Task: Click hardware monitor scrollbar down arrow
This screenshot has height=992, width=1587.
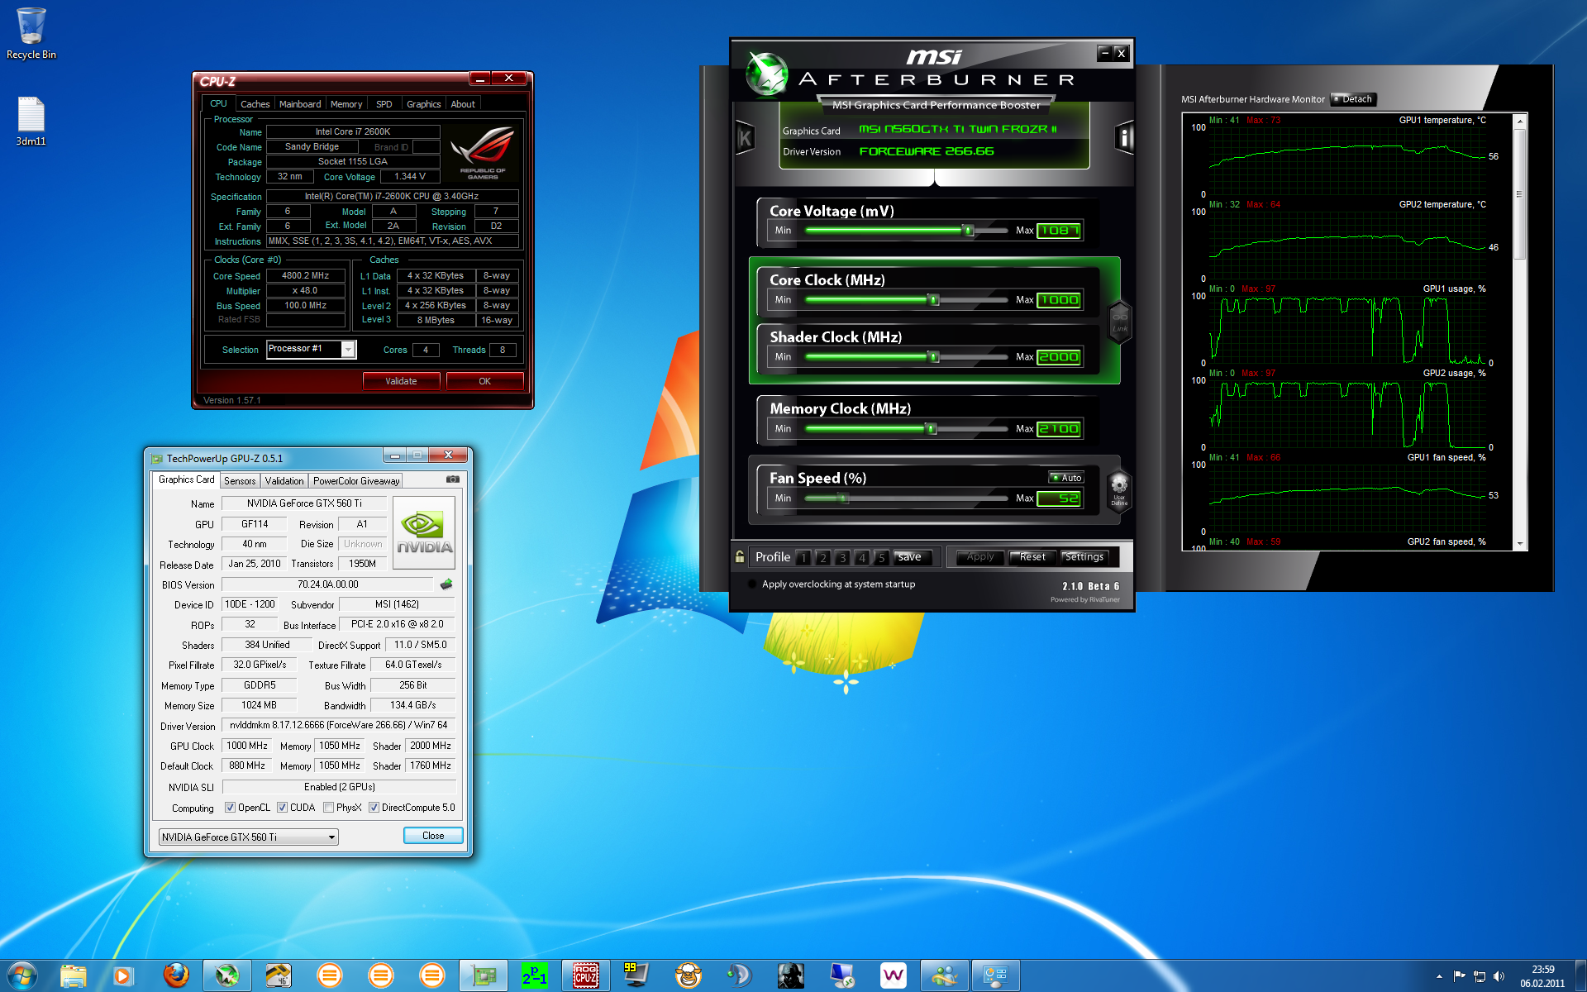Action: [1519, 544]
